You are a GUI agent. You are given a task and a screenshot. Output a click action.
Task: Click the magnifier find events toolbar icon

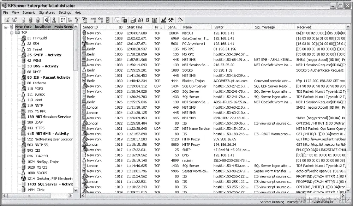(117, 20)
